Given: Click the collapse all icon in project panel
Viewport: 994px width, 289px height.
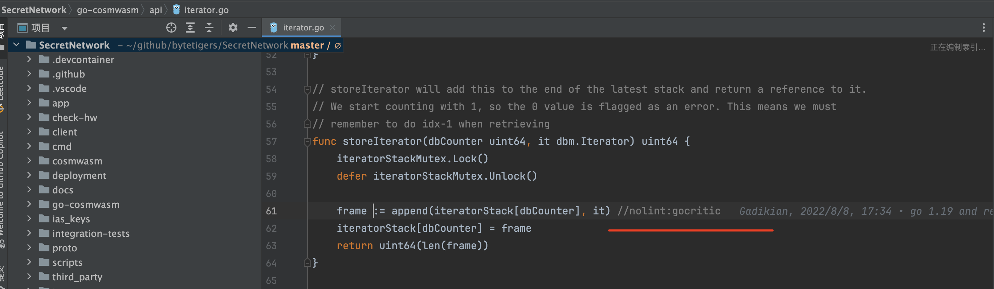Looking at the screenshot, I should (209, 28).
